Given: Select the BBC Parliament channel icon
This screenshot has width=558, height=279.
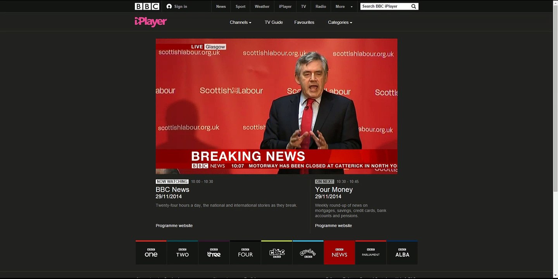Looking at the screenshot, I should tap(371, 253).
